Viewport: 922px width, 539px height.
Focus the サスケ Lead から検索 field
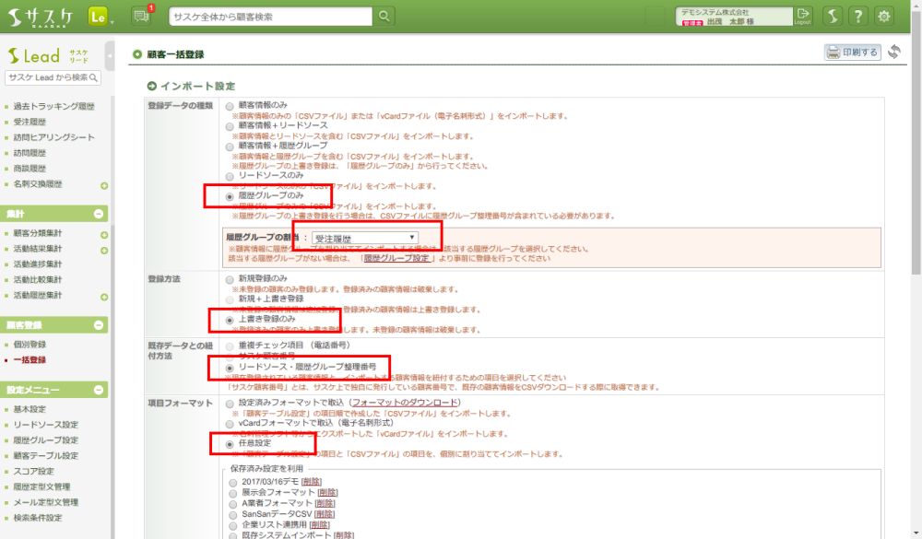tap(53, 77)
